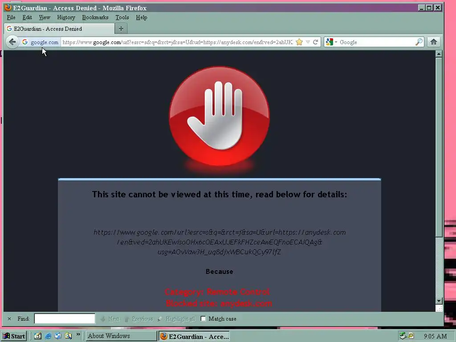The image size is (456, 342).
Task: Go to the Home page icon
Action: click(434, 42)
